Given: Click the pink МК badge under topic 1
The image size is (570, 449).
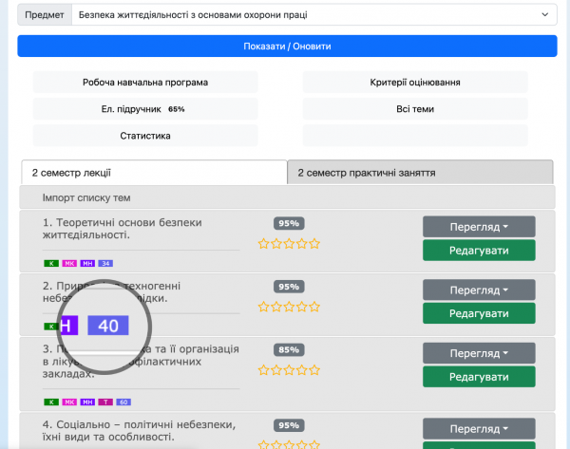Looking at the screenshot, I should coord(69,263).
